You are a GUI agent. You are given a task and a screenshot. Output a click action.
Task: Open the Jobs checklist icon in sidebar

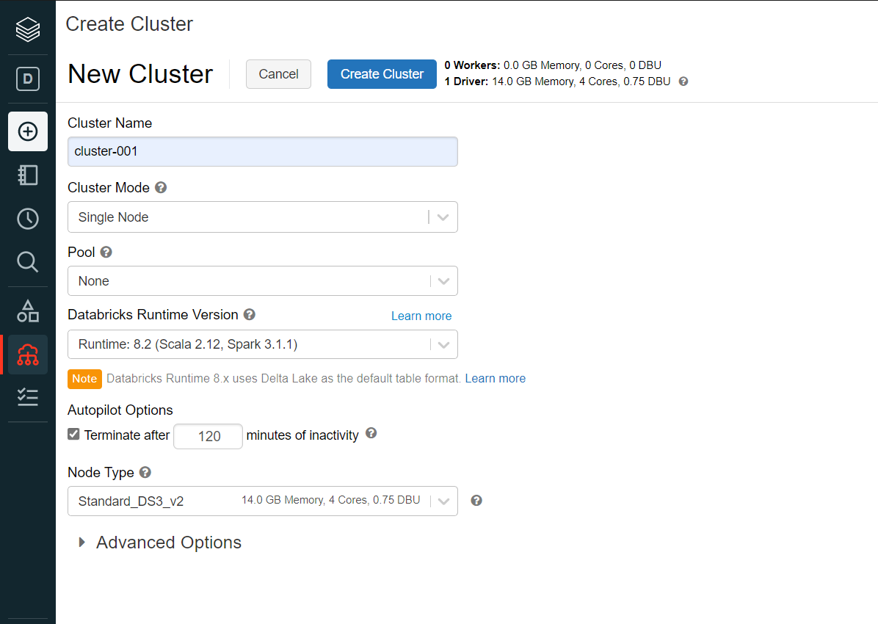(x=27, y=397)
